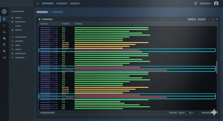The image size is (223, 121).
Task: Click the large round avatar atop the left rail
Action: [4, 12]
